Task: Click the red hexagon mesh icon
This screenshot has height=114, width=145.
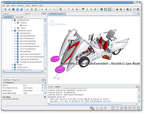Action: pos(77,9)
